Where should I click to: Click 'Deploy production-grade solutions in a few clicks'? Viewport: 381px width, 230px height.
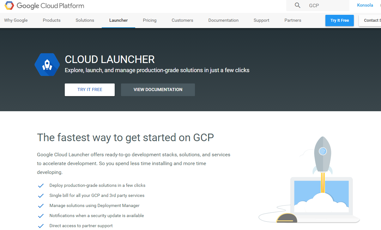97,185
